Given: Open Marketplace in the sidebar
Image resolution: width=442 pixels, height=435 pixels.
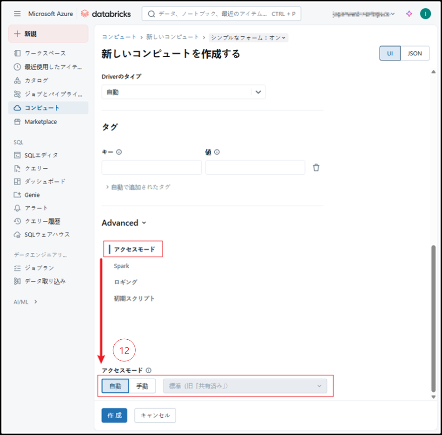Looking at the screenshot, I should (x=48, y=122).
